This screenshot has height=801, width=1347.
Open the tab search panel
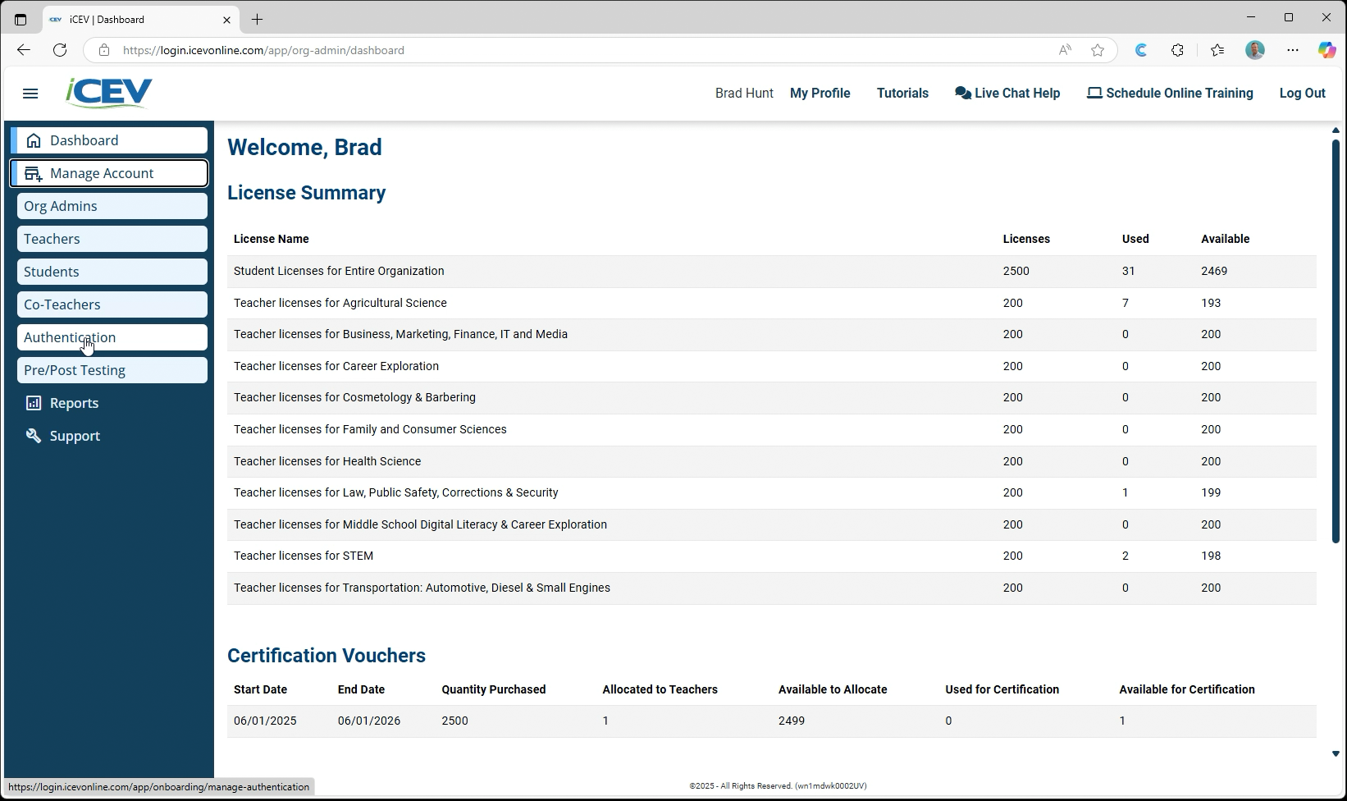(20, 19)
